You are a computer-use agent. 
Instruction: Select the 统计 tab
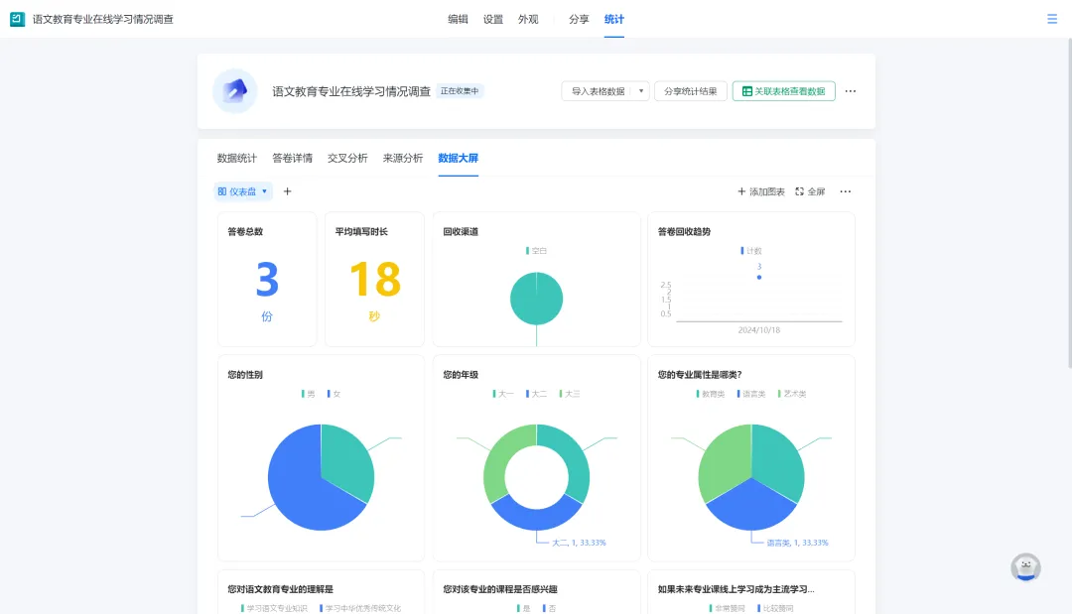click(x=614, y=19)
